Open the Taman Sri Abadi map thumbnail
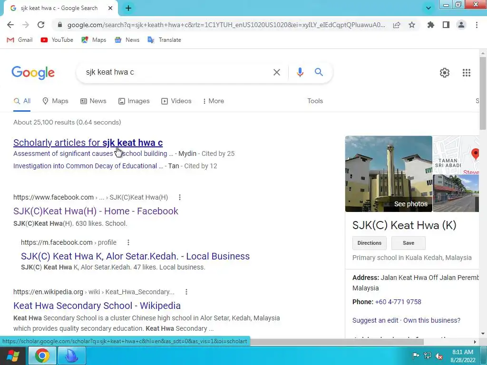 [456, 155]
